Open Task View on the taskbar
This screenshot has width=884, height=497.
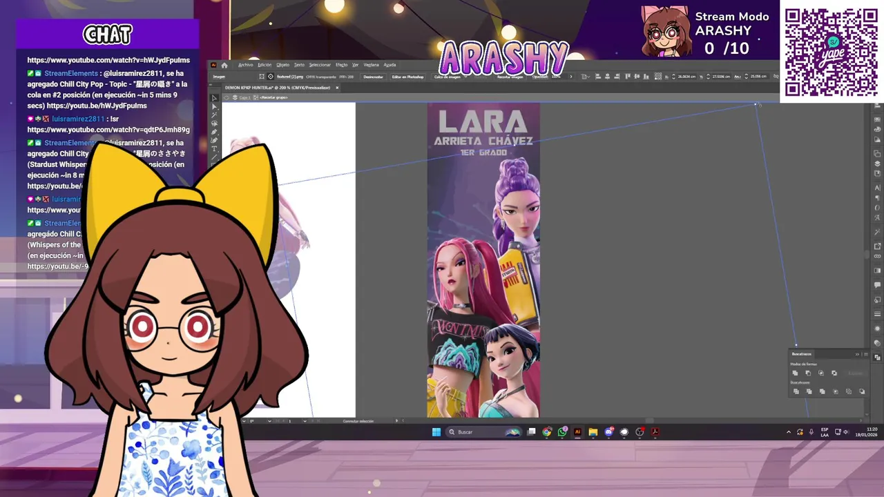531,432
